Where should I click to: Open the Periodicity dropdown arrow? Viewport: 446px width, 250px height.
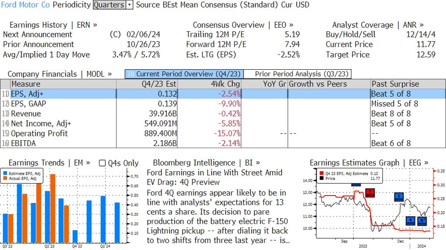129,5
